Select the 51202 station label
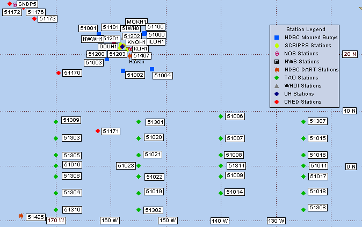This screenshot has width=362, height=227. click(132, 36)
